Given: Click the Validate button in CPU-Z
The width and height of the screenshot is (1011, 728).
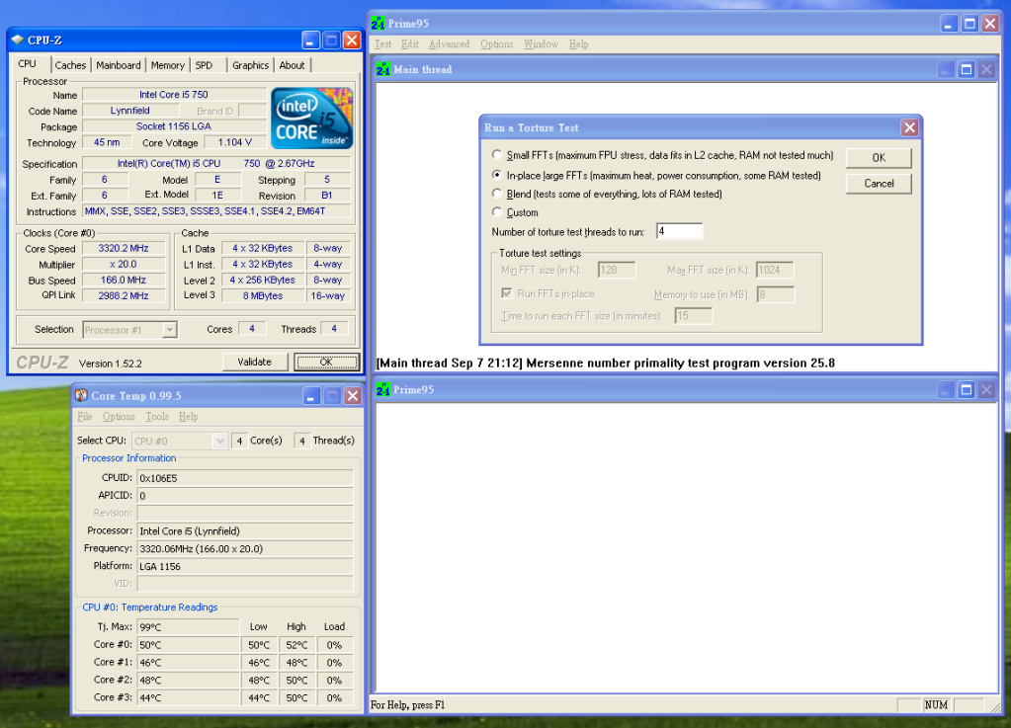Looking at the screenshot, I should point(255,363).
